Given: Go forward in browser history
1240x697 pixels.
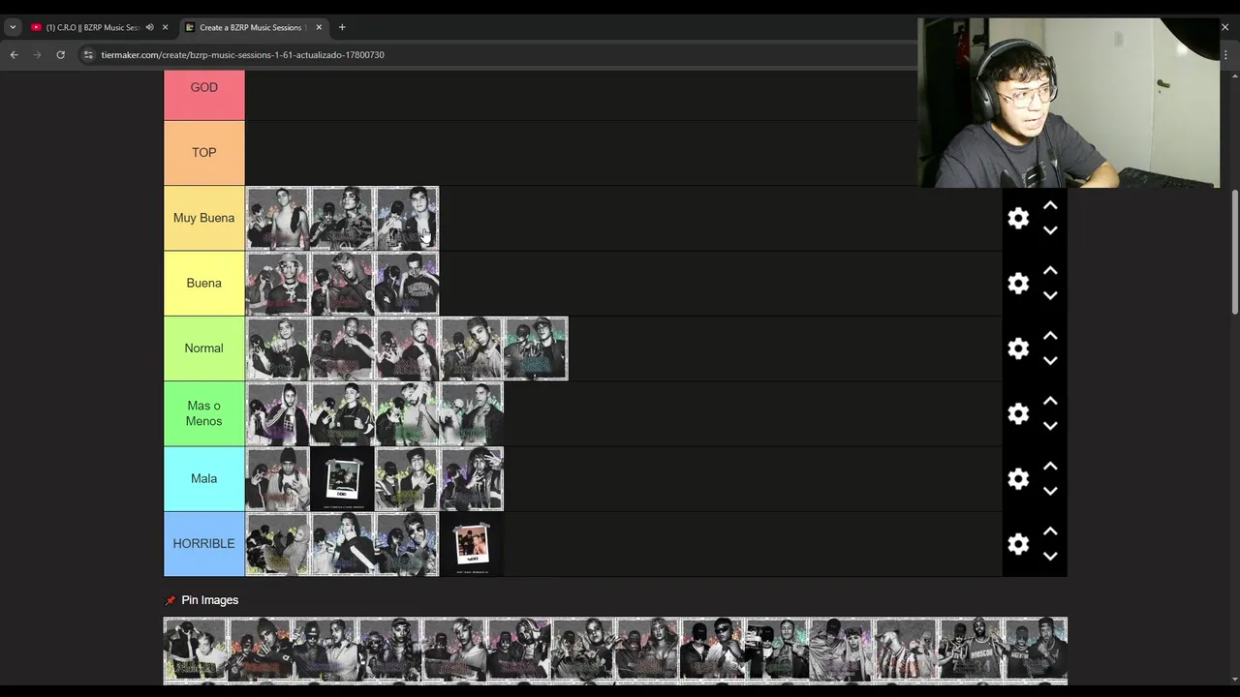Looking at the screenshot, I should click(x=38, y=55).
